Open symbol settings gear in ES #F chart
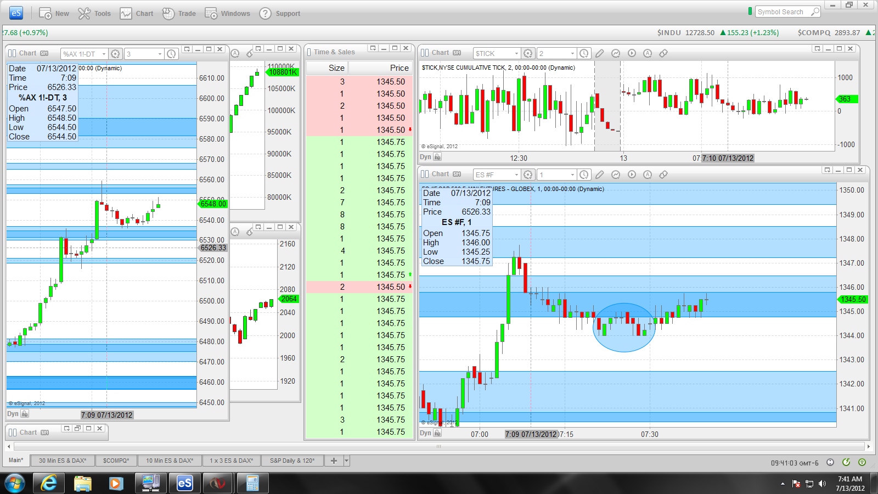 coord(528,175)
